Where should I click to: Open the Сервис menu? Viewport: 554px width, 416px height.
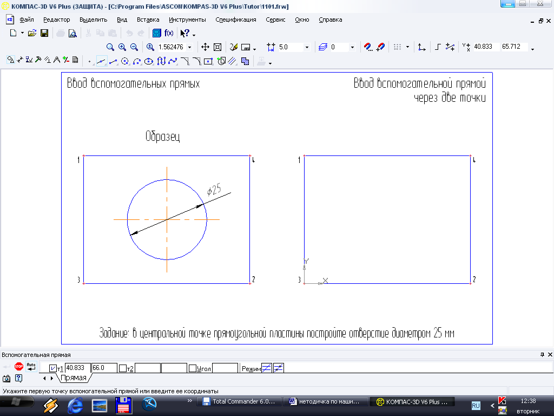click(275, 20)
